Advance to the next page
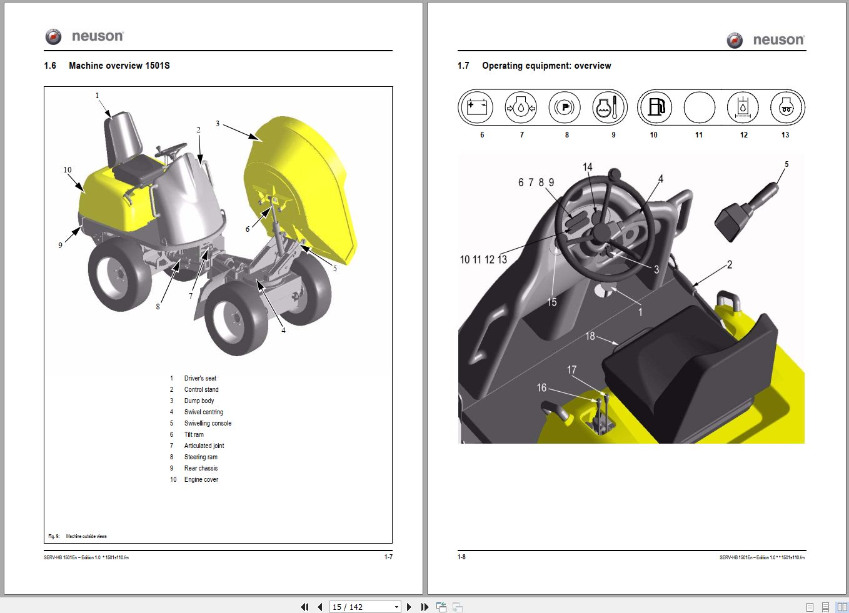 point(409,606)
